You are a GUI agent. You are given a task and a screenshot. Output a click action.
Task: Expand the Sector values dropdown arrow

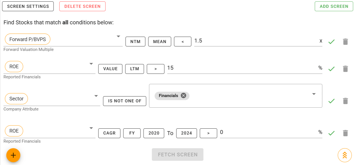coord(314,94)
